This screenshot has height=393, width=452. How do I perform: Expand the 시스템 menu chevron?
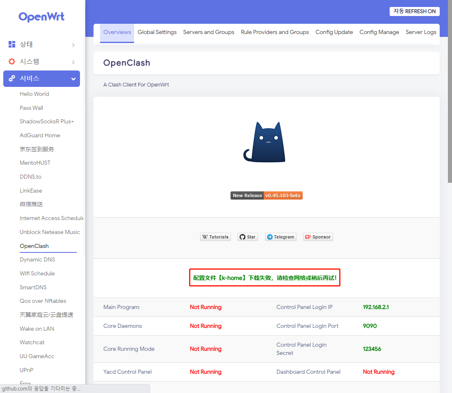pos(73,62)
